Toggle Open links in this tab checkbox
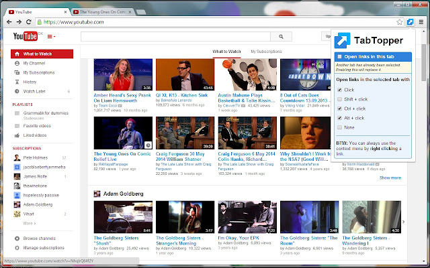This screenshot has height=268, width=430. [x=339, y=56]
